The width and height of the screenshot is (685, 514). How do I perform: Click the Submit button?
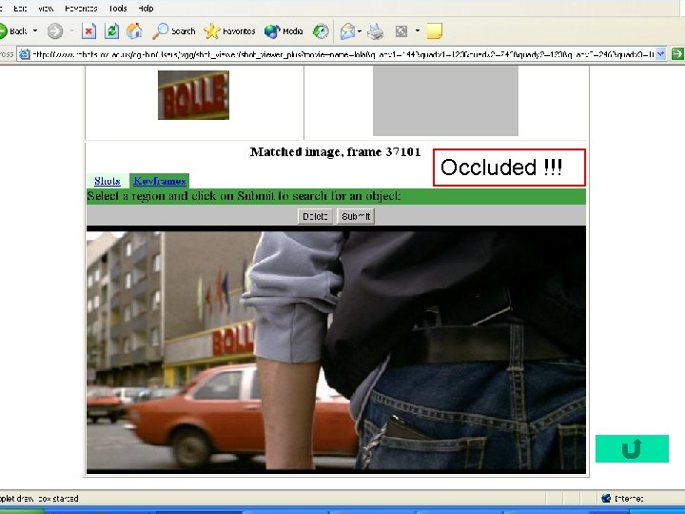pyautogui.click(x=356, y=216)
